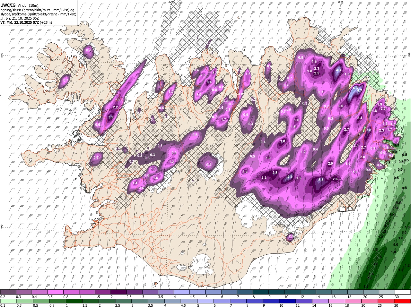Click the grey-blue 3.5 swatch in the rain legend
411x308 pixels.
pos(156,301)
